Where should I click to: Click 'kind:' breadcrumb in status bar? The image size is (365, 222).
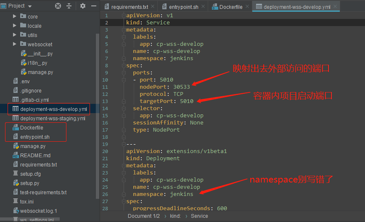click(175, 216)
